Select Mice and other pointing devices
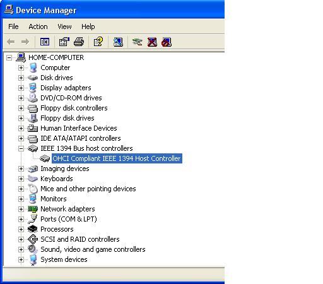The image size is (323, 284). point(88,189)
